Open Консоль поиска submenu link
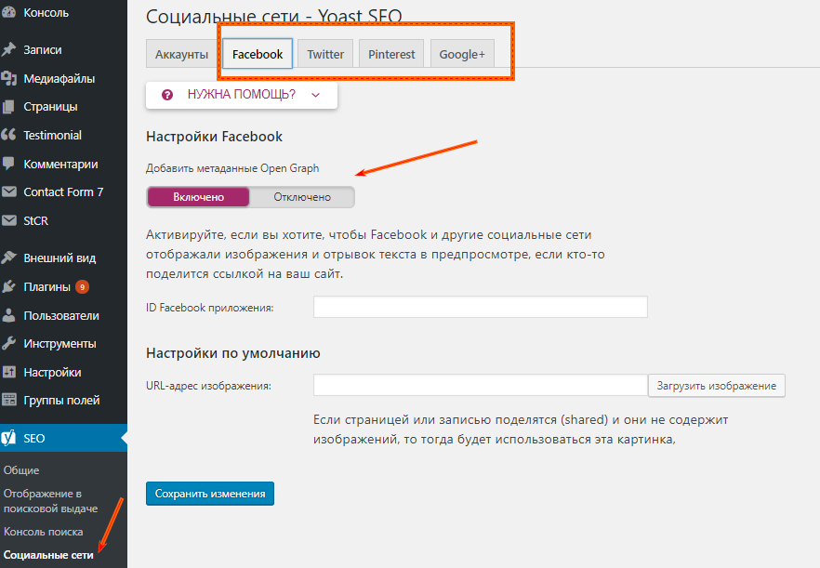 (x=43, y=532)
